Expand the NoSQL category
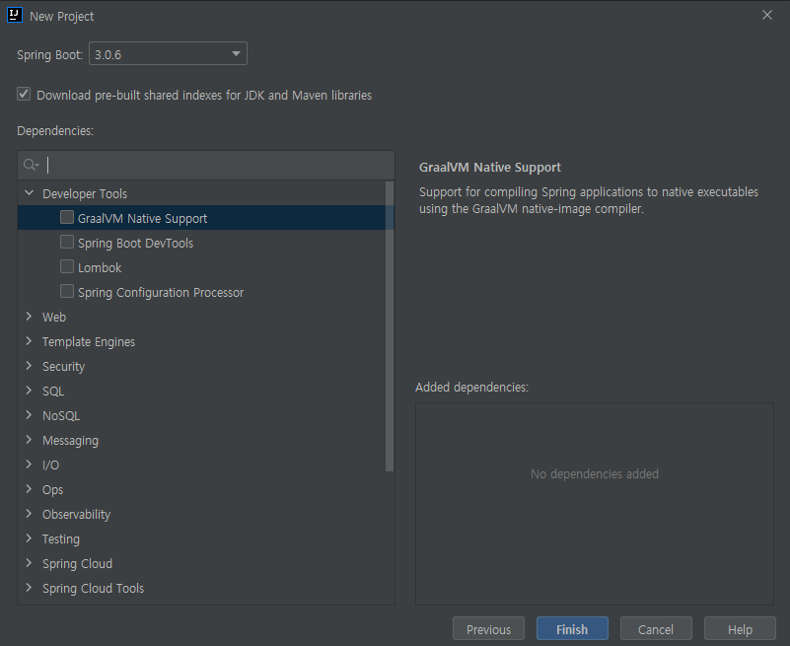The height and width of the screenshot is (646, 790). 30,415
